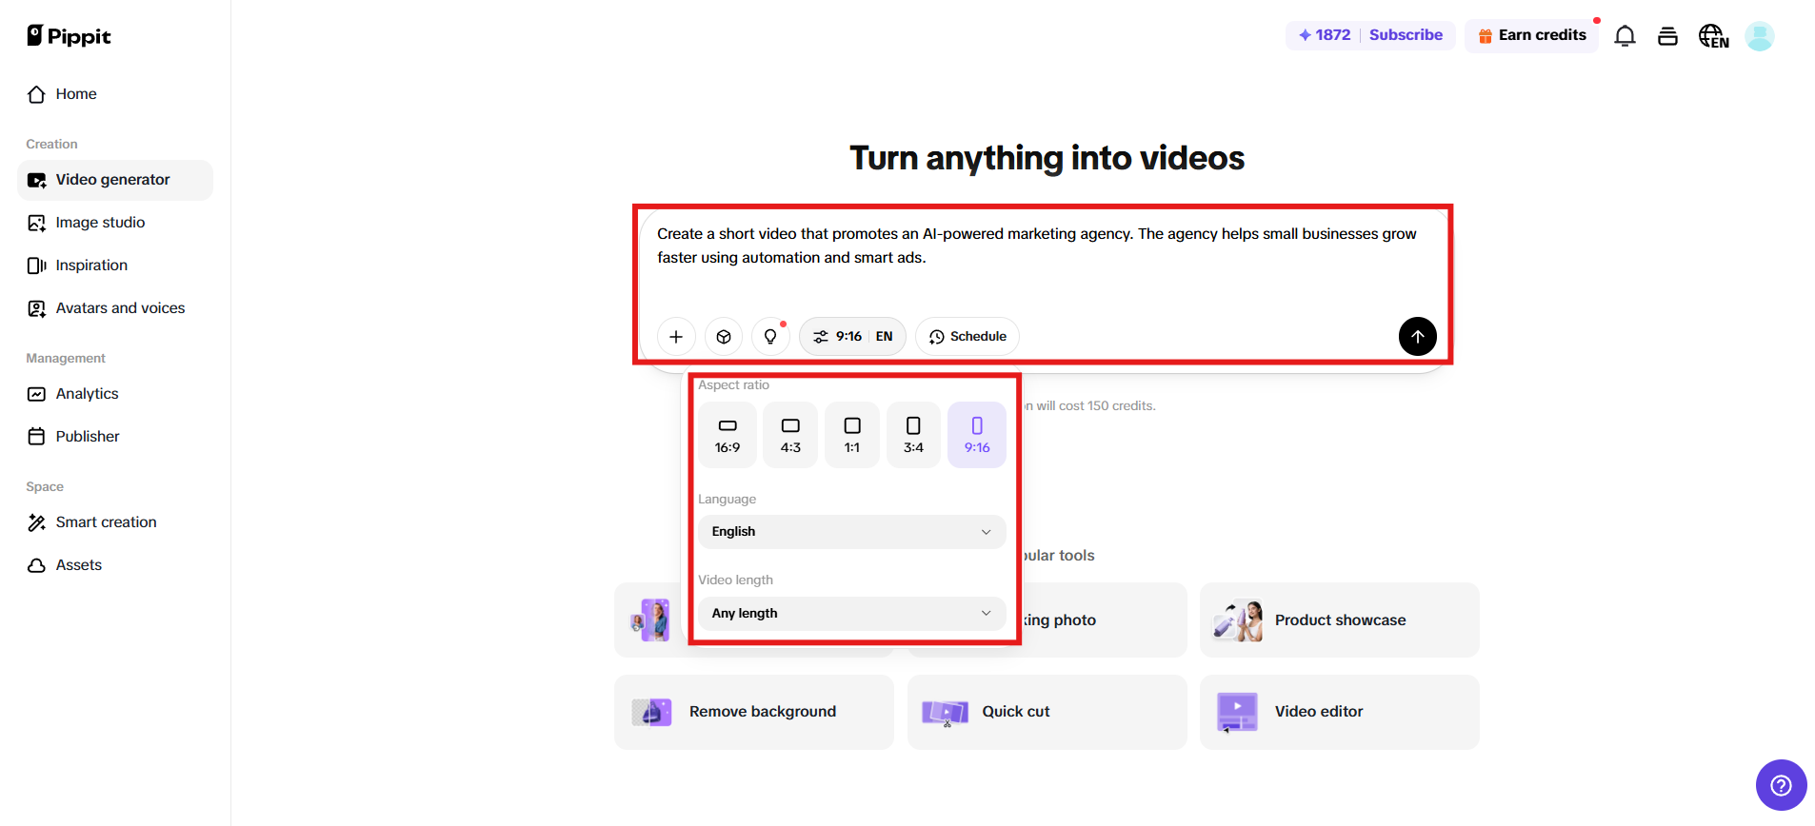
Task: Click the Video editor thumbnail icon
Action: [1237, 712]
